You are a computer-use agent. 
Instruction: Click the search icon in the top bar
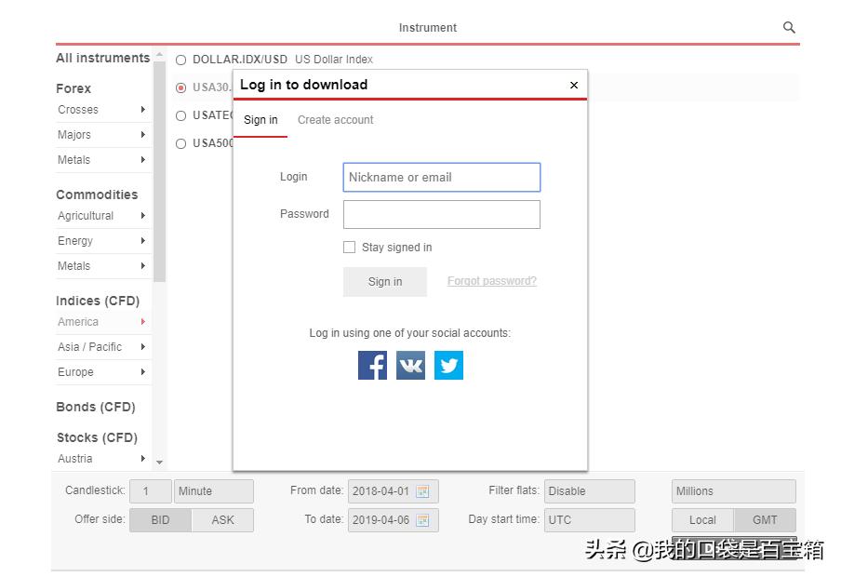coord(788,27)
